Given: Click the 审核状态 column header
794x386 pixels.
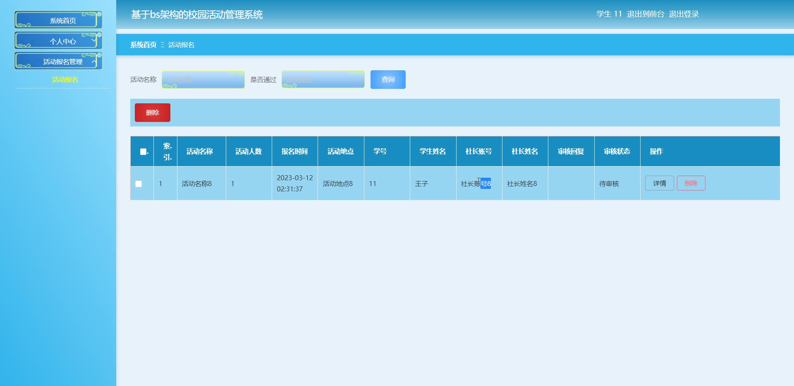Looking at the screenshot, I should pos(617,151).
